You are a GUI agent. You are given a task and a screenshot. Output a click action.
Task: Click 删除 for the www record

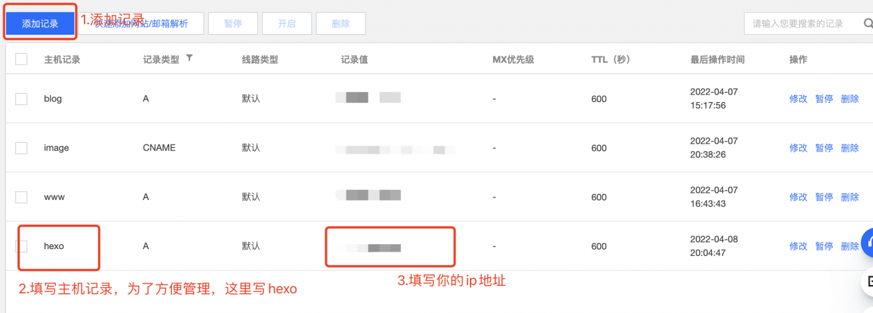tap(850, 197)
